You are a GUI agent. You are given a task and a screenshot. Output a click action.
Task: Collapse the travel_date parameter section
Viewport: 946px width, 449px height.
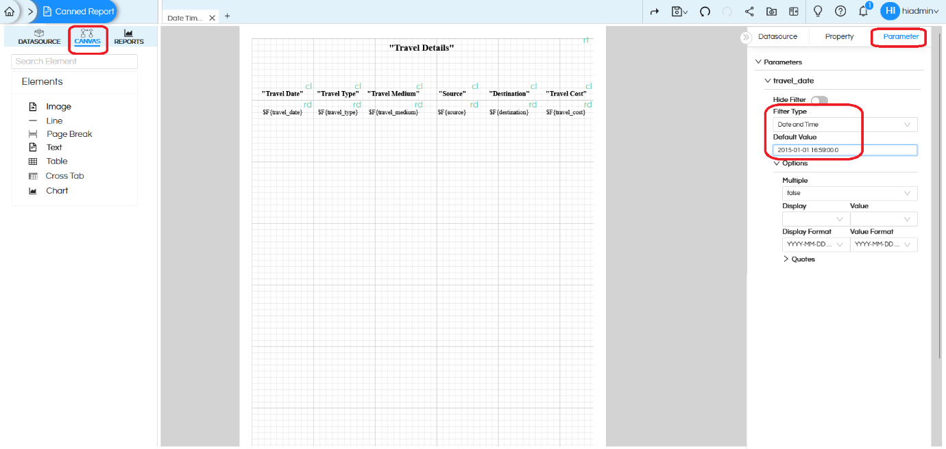click(x=766, y=80)
